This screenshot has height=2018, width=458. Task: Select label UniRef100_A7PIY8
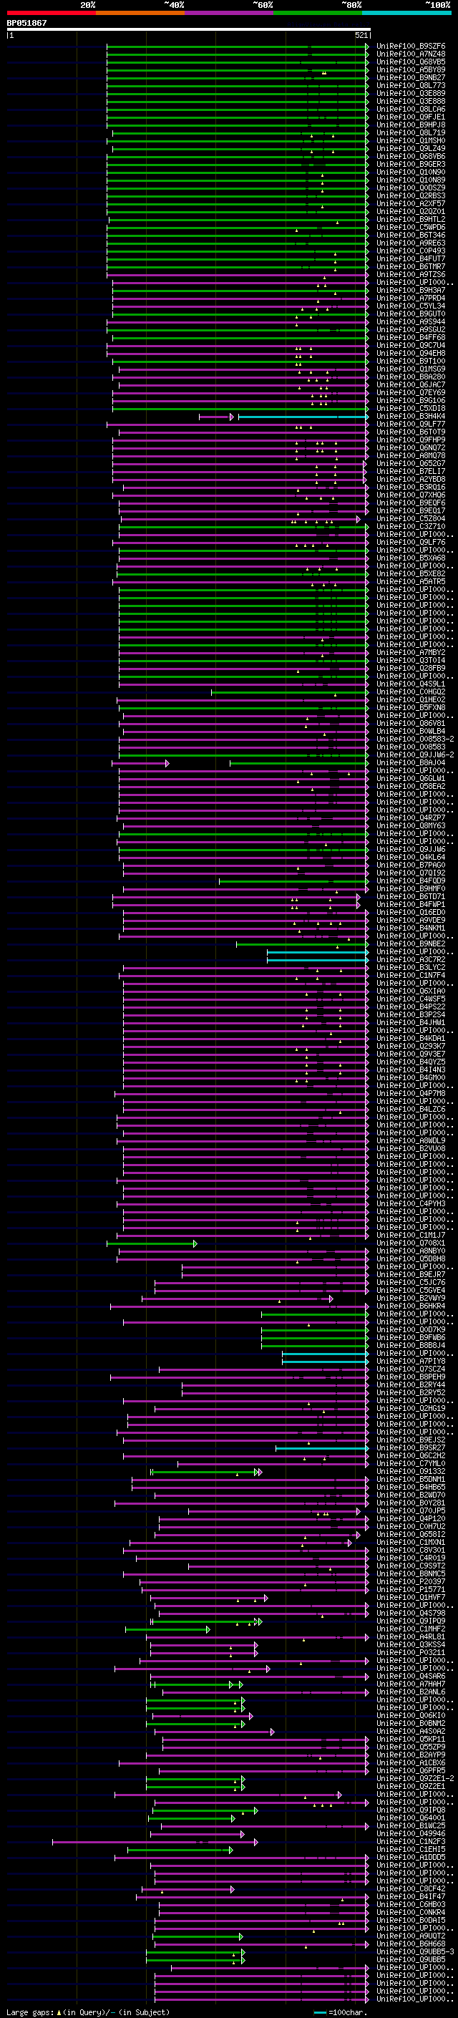pyautogui.click(x=411, y=1361)
